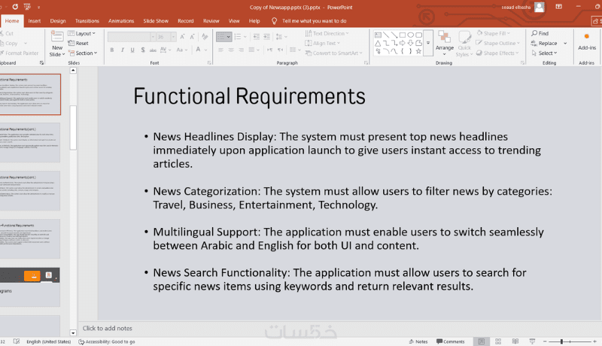Toggle the Notes pane button
Screen dimensions: 602x346
pyautogui.click(x=418, y=341)
